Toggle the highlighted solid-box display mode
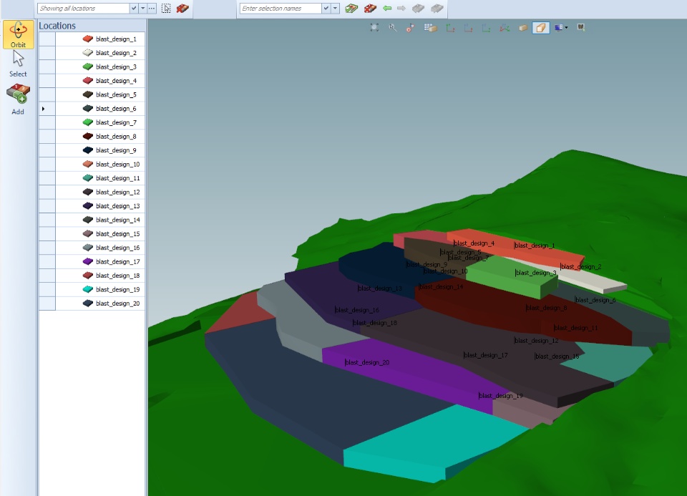The height and width of the screenshot is (496, 687). click(541, 28)
